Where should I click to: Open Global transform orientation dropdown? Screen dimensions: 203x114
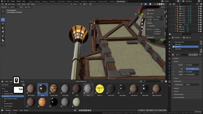tap(75, 4)
